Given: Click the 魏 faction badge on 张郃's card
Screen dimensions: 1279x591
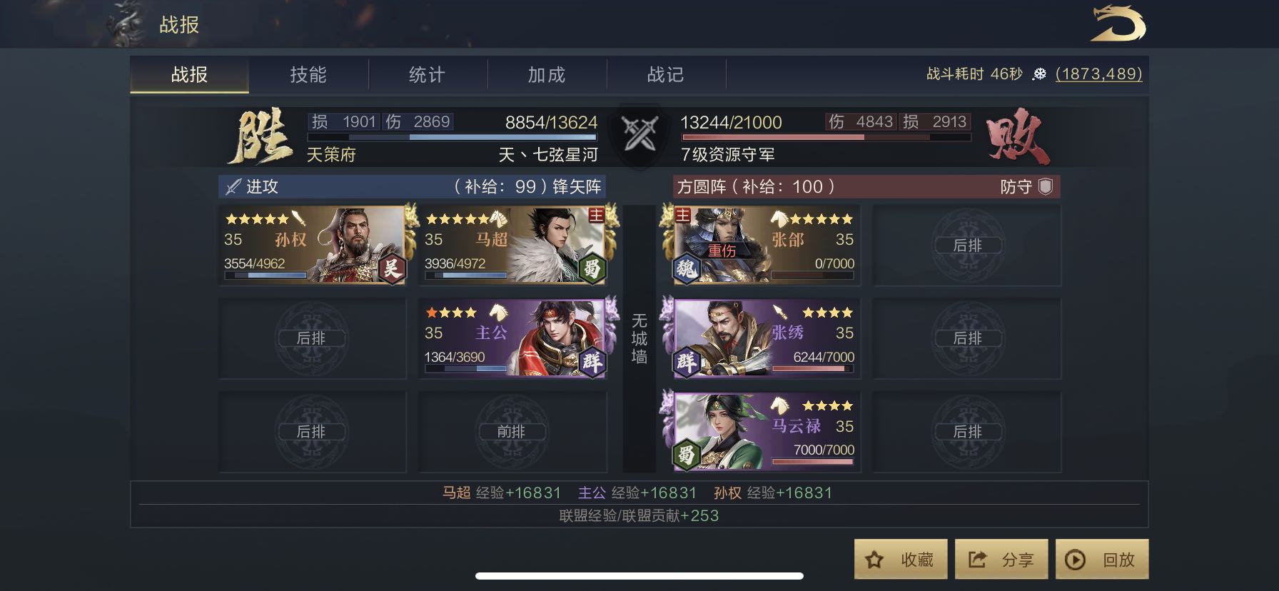Looking at the screenshot, I should click(x=687, y=268).
